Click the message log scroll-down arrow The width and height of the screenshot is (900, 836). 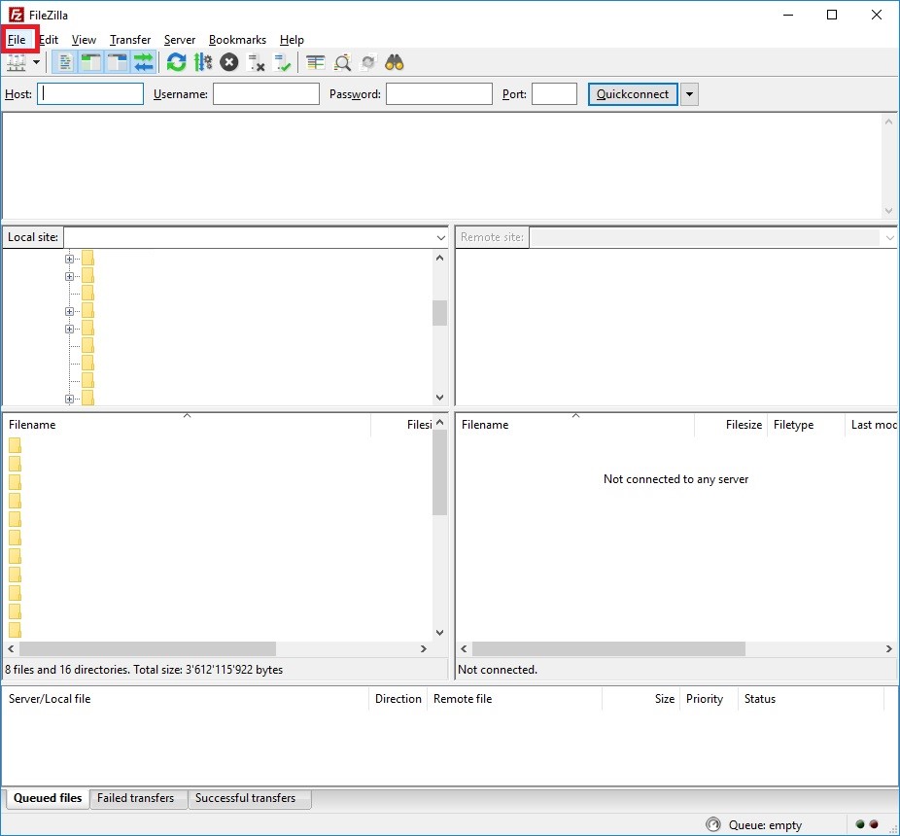point(888,211)
